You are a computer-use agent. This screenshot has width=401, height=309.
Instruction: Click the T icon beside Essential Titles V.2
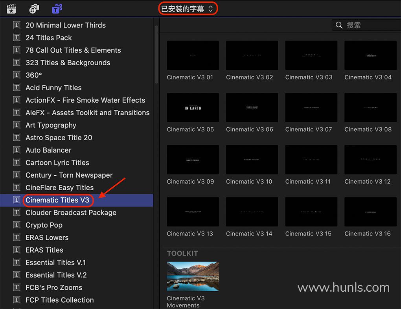point(17,275)
